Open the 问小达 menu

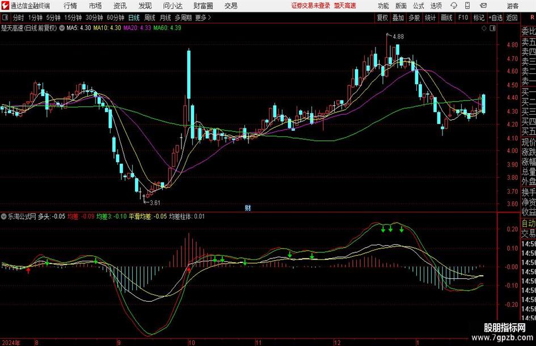[172, 6]
